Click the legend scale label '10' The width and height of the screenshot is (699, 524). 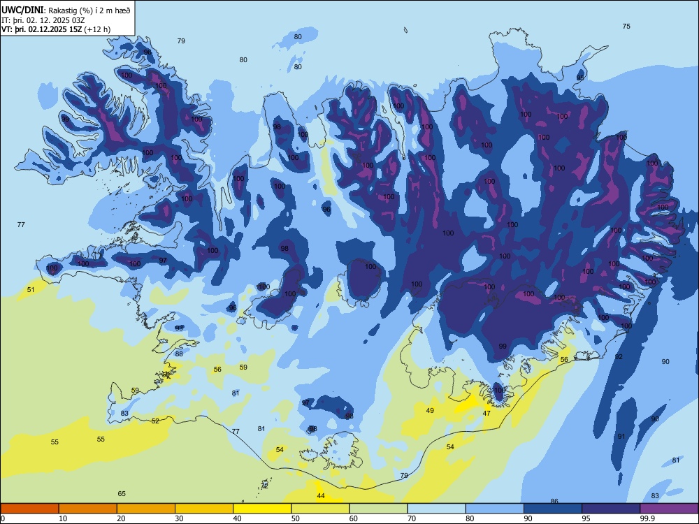[x=63, y=518]
